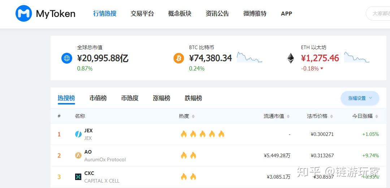Open the 资讯公告 nav item
Viewport: 390px width, 188px height.
217,13
